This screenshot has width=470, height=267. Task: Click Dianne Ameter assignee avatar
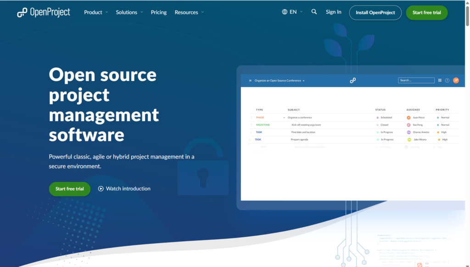point(408,132)
